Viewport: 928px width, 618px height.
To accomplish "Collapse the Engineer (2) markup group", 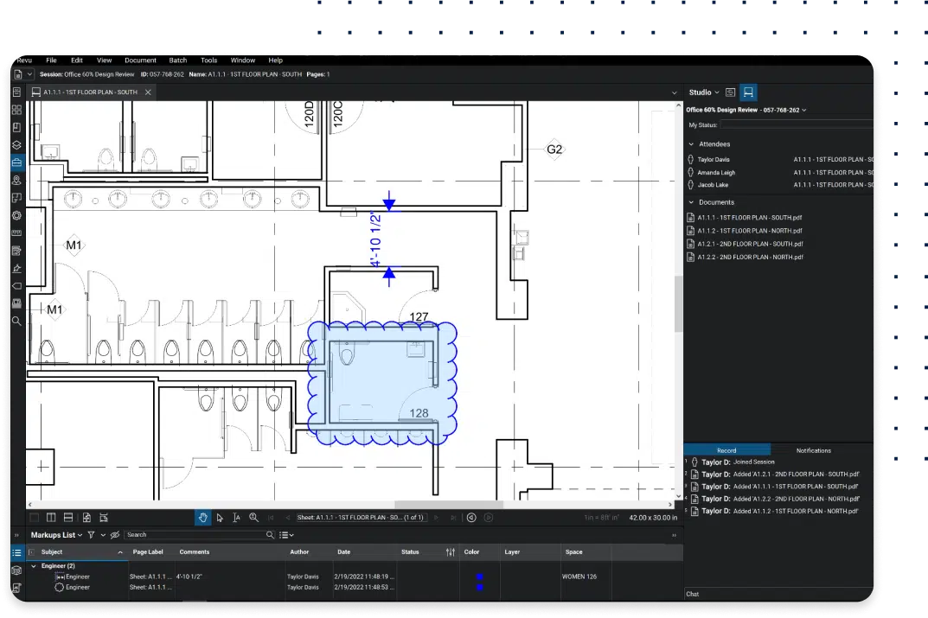I will tap(34, 566).
